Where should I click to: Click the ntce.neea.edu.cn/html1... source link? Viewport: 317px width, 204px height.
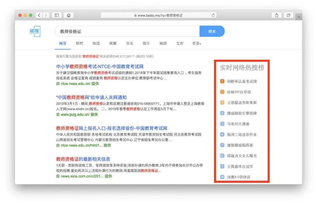pyautogui.click(x=83, y=145)
